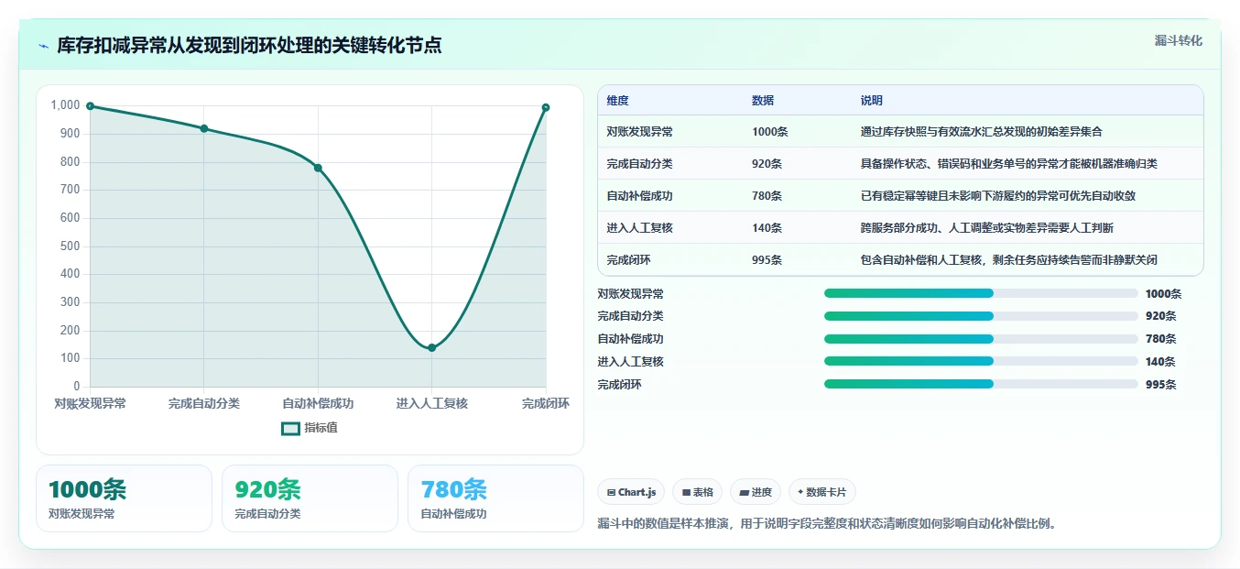Click the 920条 完成自动分类 stat card

tap(310, 498)
